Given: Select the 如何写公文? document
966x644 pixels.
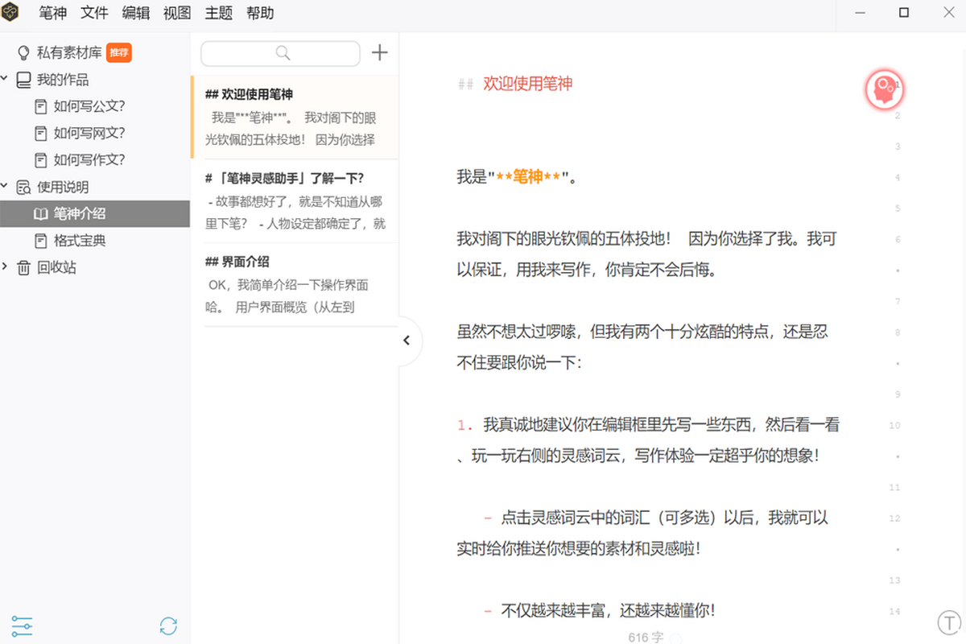Looking at the screenshot, I should (89, 106).
